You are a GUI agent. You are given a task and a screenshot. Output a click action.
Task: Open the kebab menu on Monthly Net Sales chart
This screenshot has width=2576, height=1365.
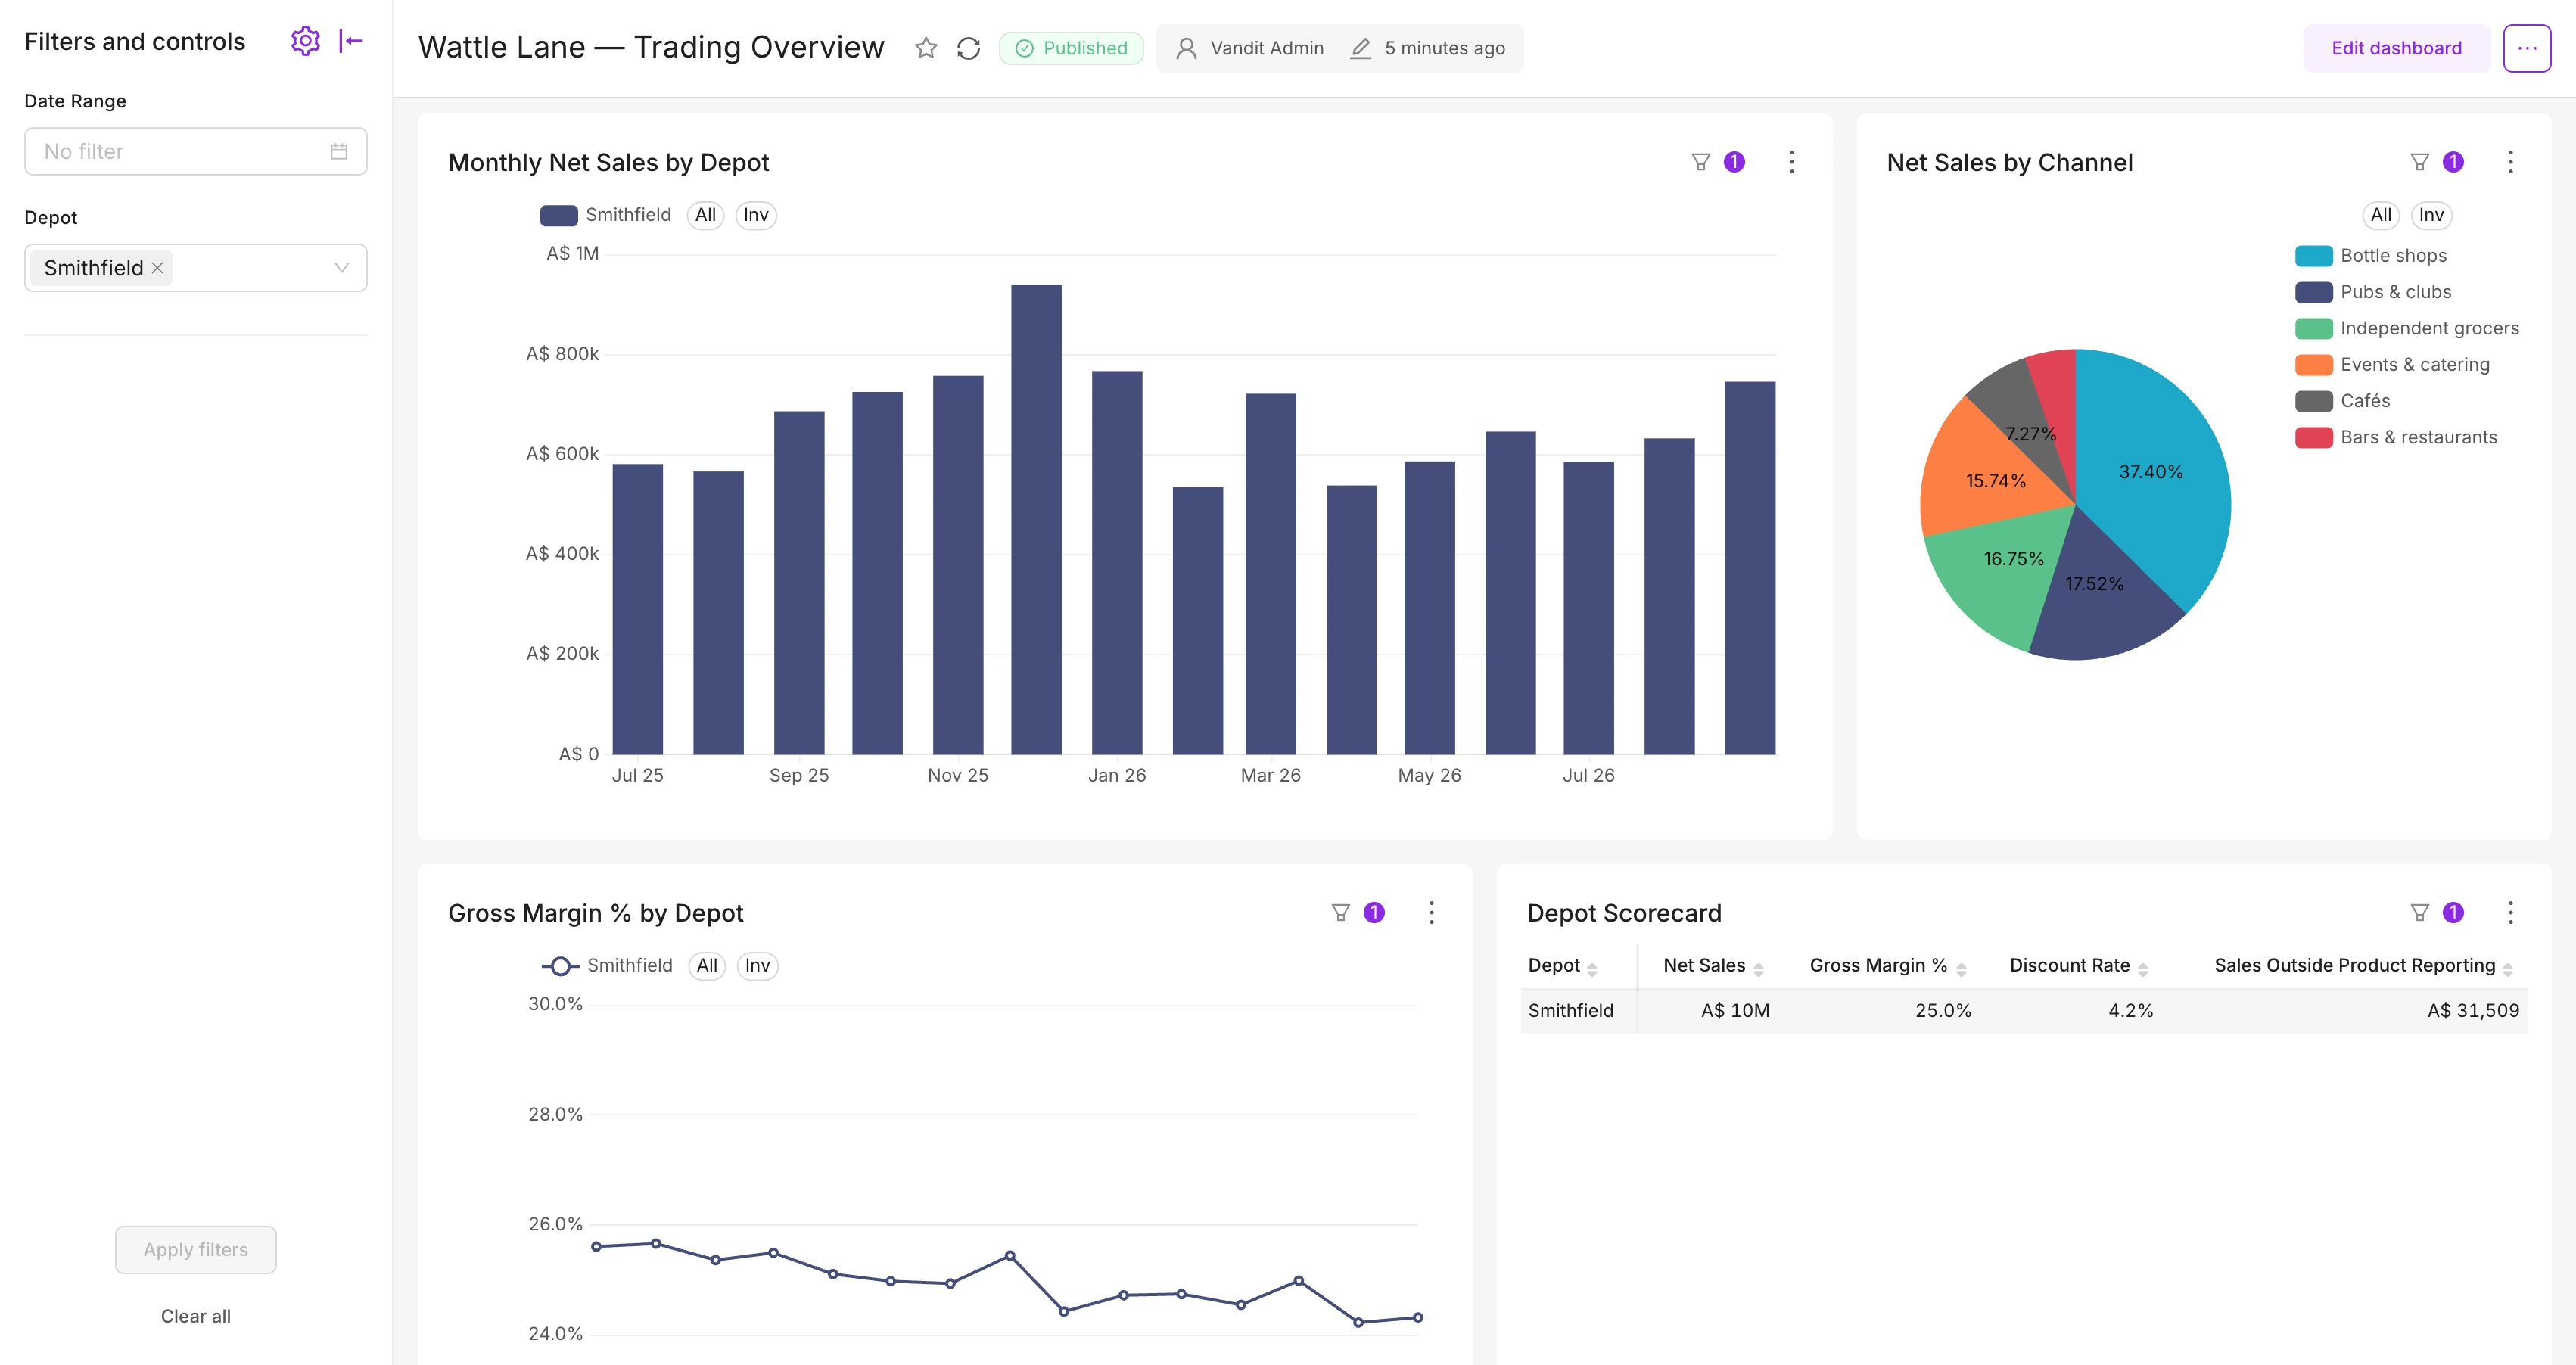click(x=1791, y=162)
